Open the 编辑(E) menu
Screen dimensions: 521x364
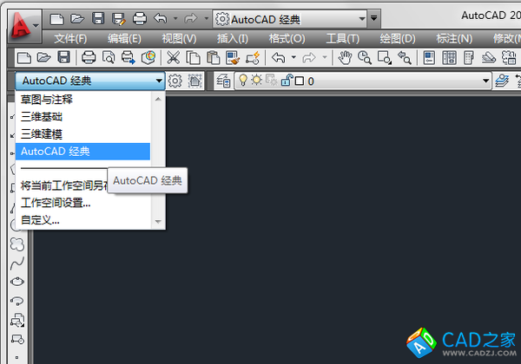124,39
